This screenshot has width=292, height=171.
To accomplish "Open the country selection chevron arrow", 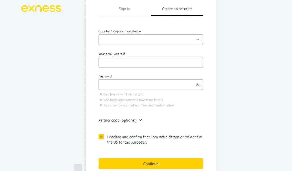I will [x=198, y=40].
